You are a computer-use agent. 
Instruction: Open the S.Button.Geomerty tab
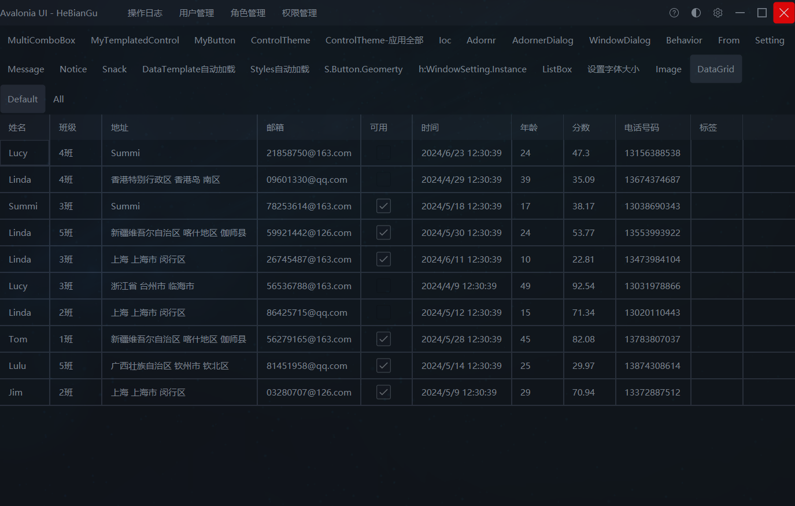[364, 69]
